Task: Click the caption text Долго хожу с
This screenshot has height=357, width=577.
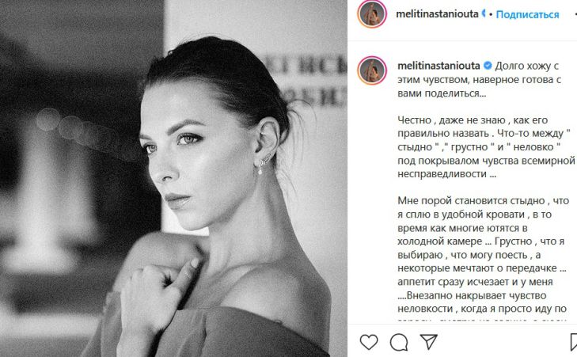Action: (526, 66)
